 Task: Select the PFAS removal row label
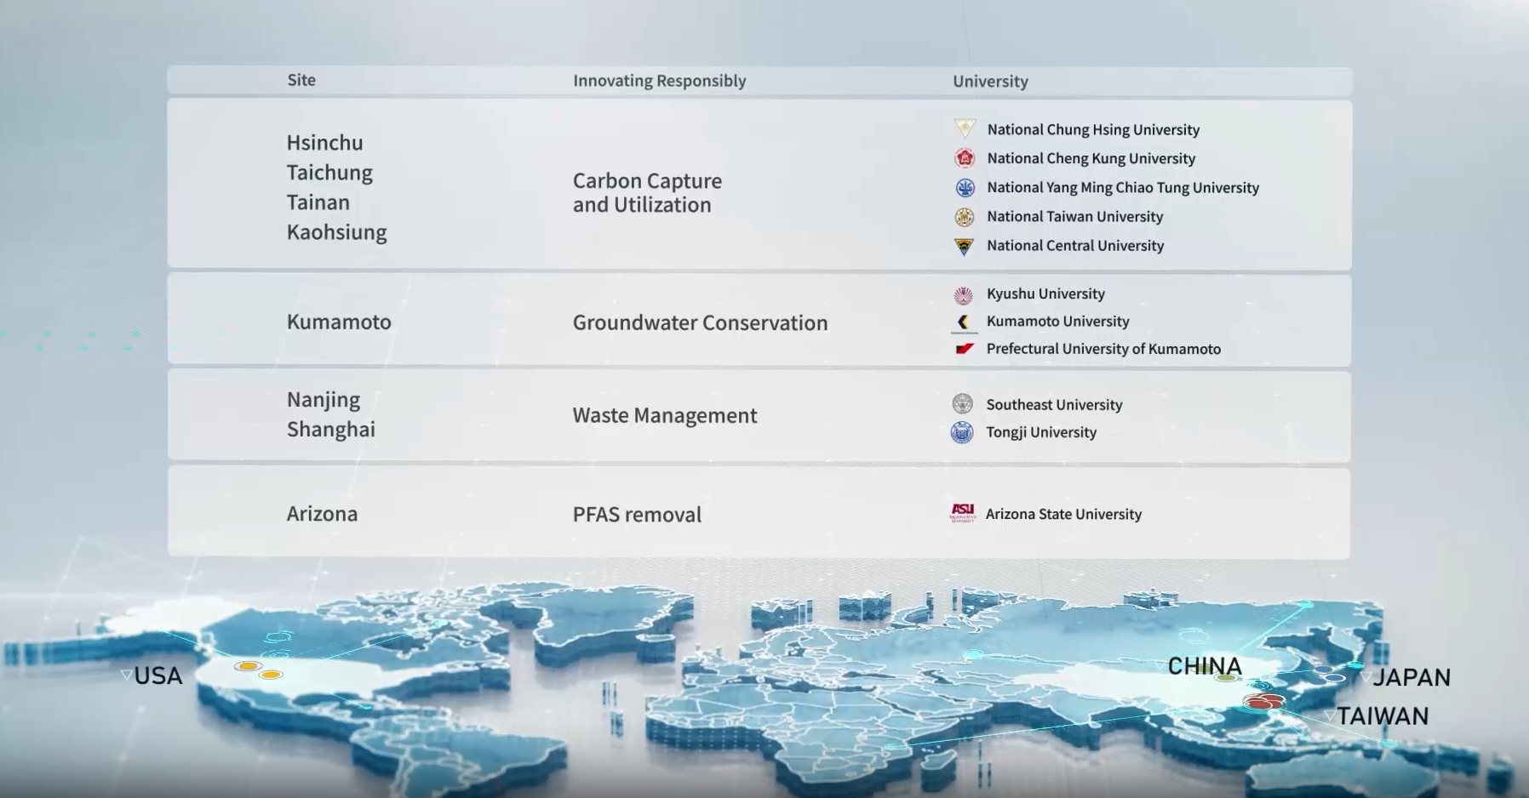pyautogui.click(x=637, y=515)
